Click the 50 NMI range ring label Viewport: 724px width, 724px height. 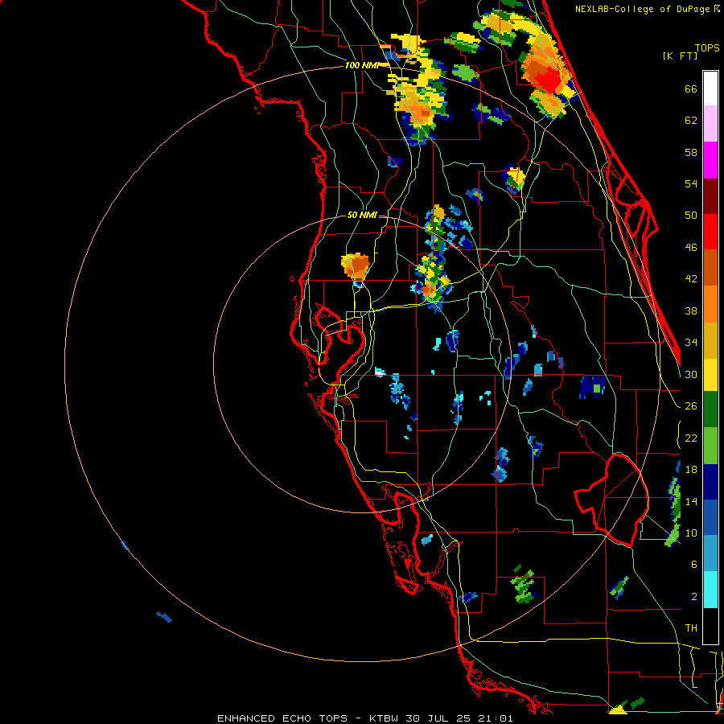click(x=362, y=215)
